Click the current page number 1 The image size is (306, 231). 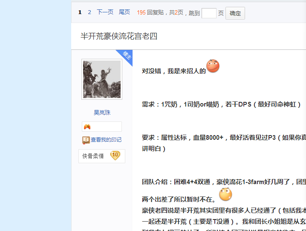tap(80, 12)
